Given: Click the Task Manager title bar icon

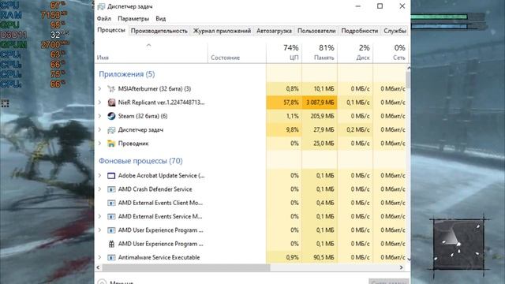Looking at the screenshot, I should pos(101,6).
